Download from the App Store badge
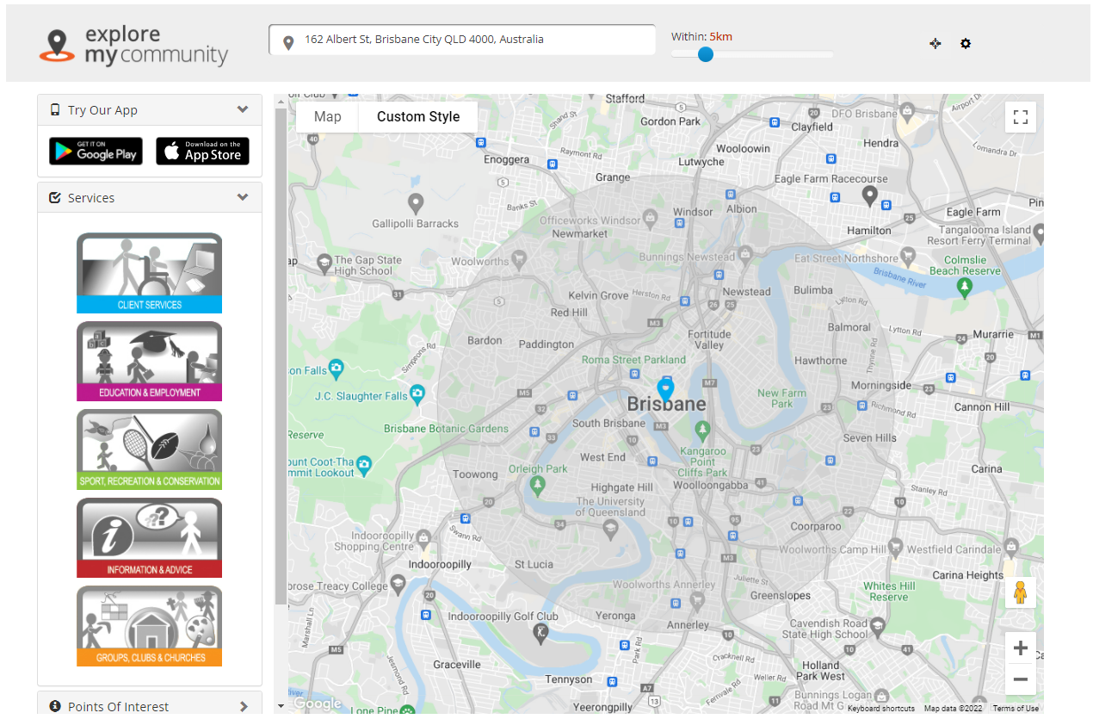Screen dimensions: 1093x719 click(202, 152)
